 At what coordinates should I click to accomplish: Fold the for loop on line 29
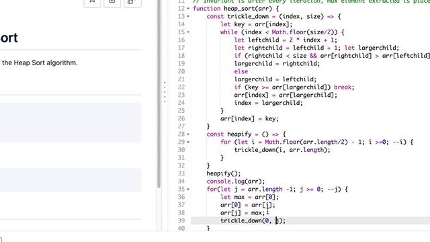pyautogui.click(x=188, y=142)
